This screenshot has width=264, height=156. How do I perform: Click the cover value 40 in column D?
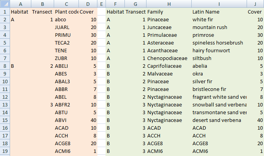pyautogui.click(x=88, y=120)
